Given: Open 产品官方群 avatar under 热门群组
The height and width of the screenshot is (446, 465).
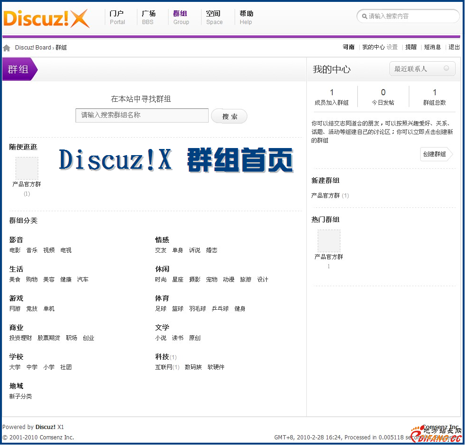Looking at the screenshot, I should 329,241.
